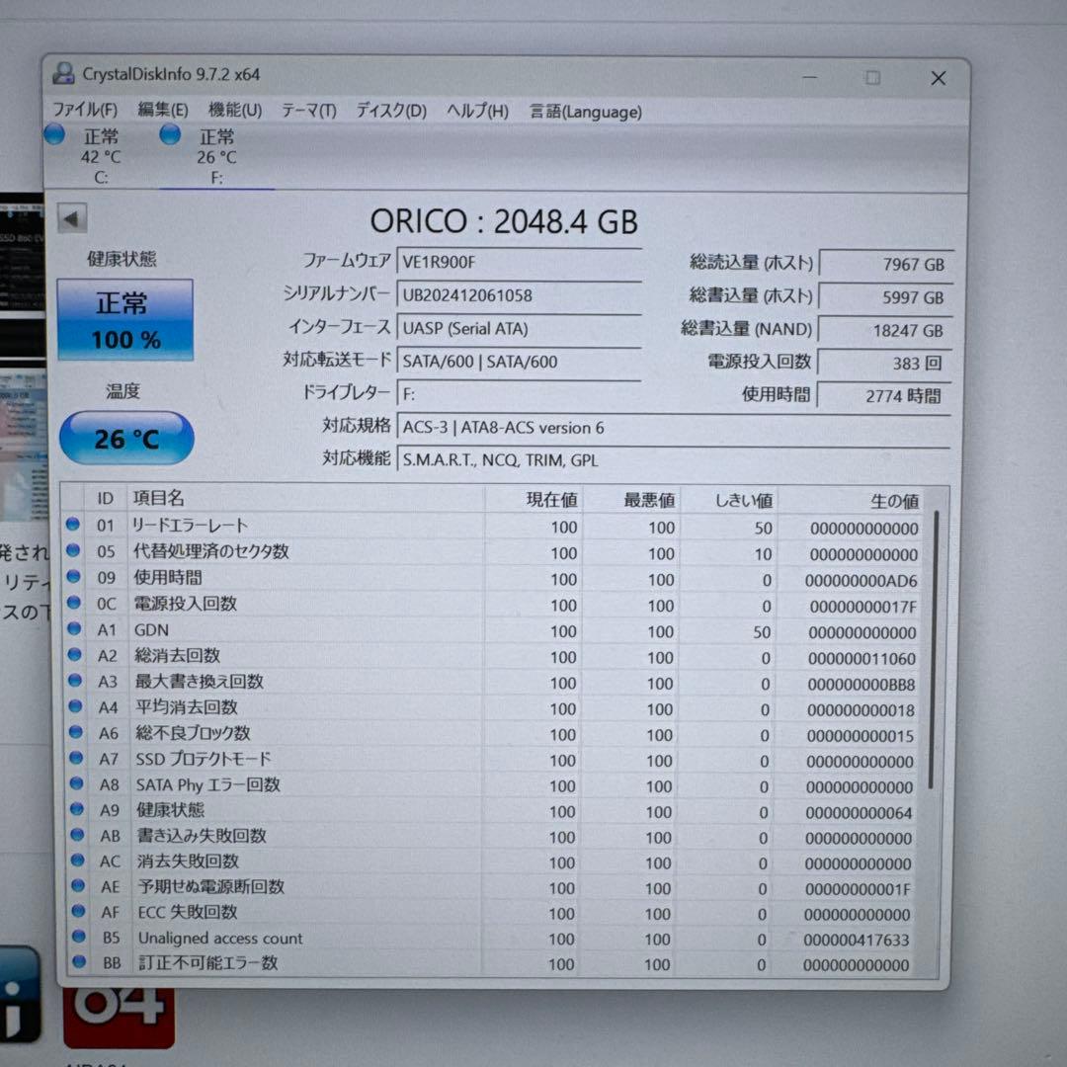Click the firmware field VE1R900F

(x=519, y=262)
